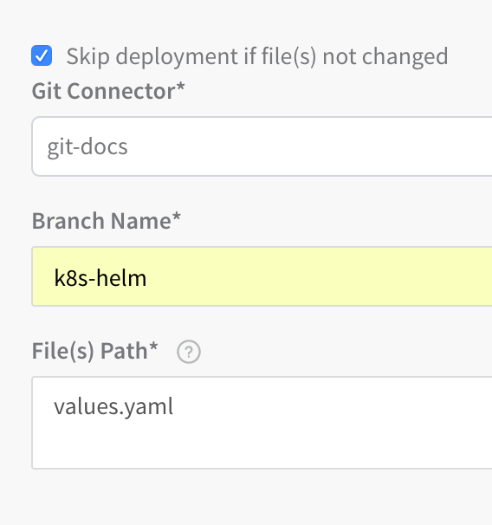This screenshot has width=492, height=525.
Task: Click inside the File(s) Path text area
Action: 262,423
